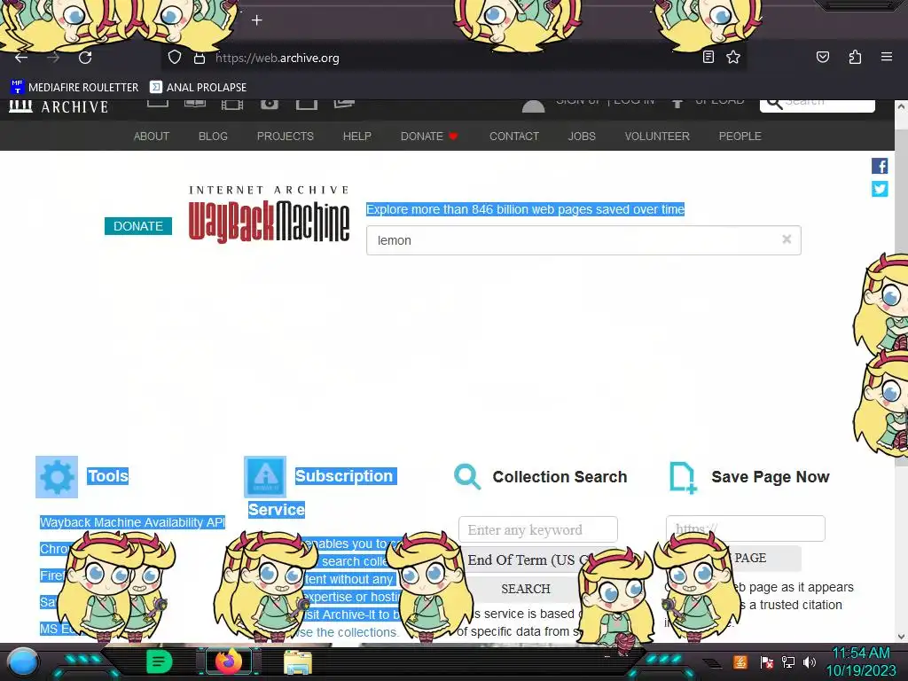Click the scrollbar up arrow
This screenshot has width=908, height=681.
pos(901,106)
